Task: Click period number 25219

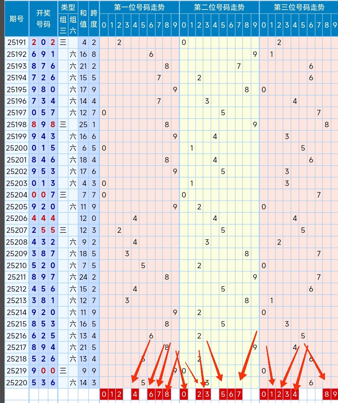Action: pos(17,371)
